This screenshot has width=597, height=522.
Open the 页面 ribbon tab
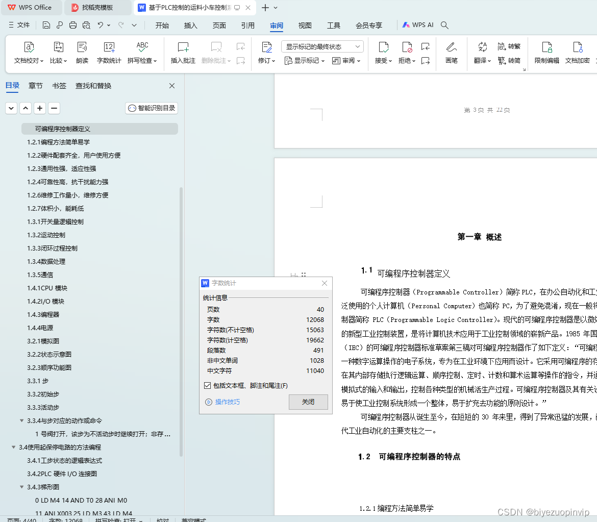[x=219, y=26]
